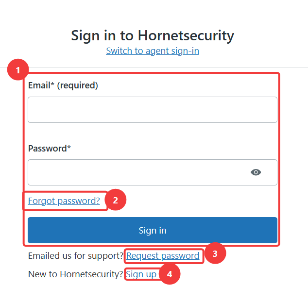Click the Password* field label
The width and height of the screenshot is (308, 303).
coord(49,149)
